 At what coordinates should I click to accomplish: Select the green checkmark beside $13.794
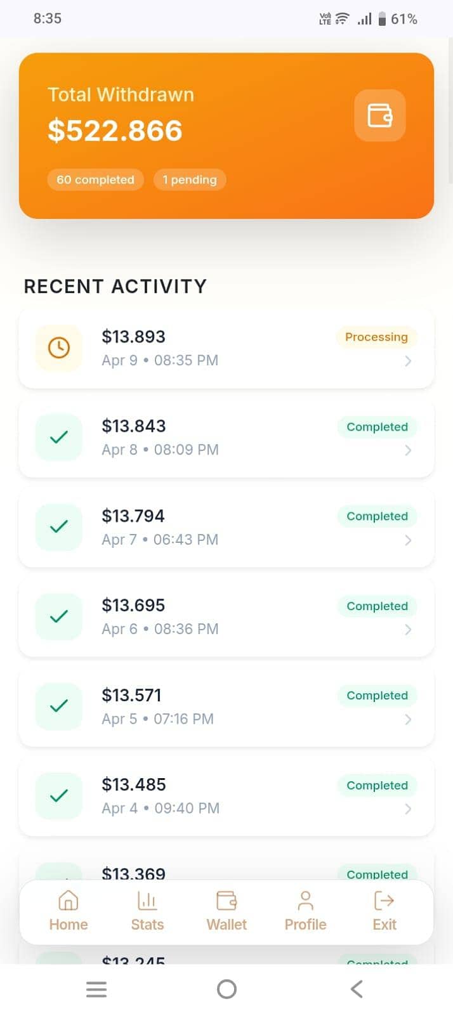coord(58,527)
